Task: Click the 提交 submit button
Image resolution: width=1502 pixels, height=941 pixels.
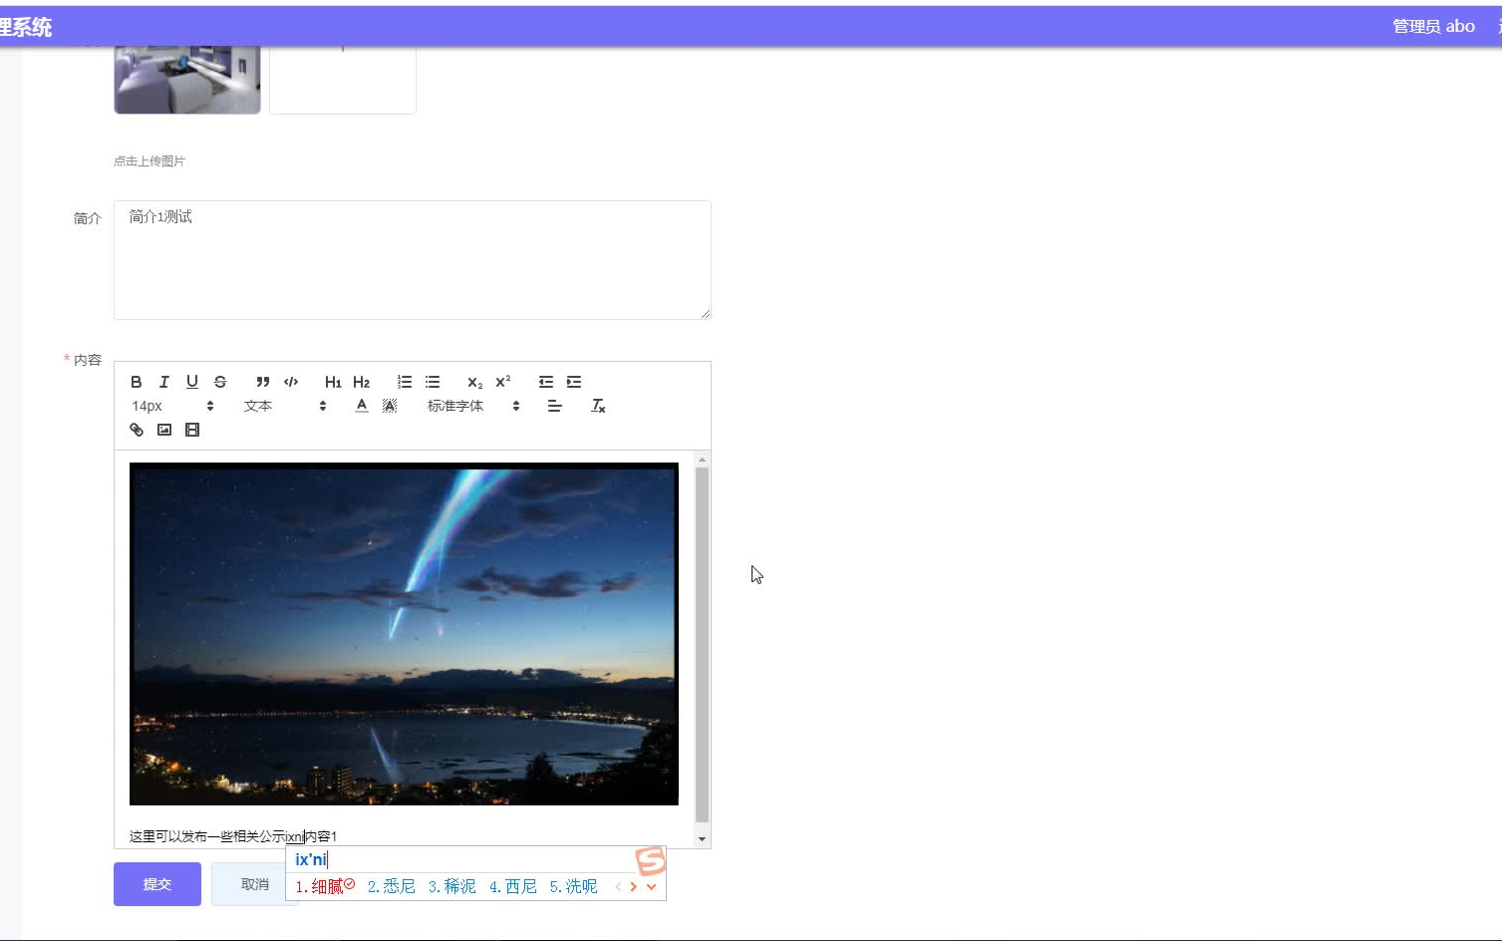Action: 157,884
